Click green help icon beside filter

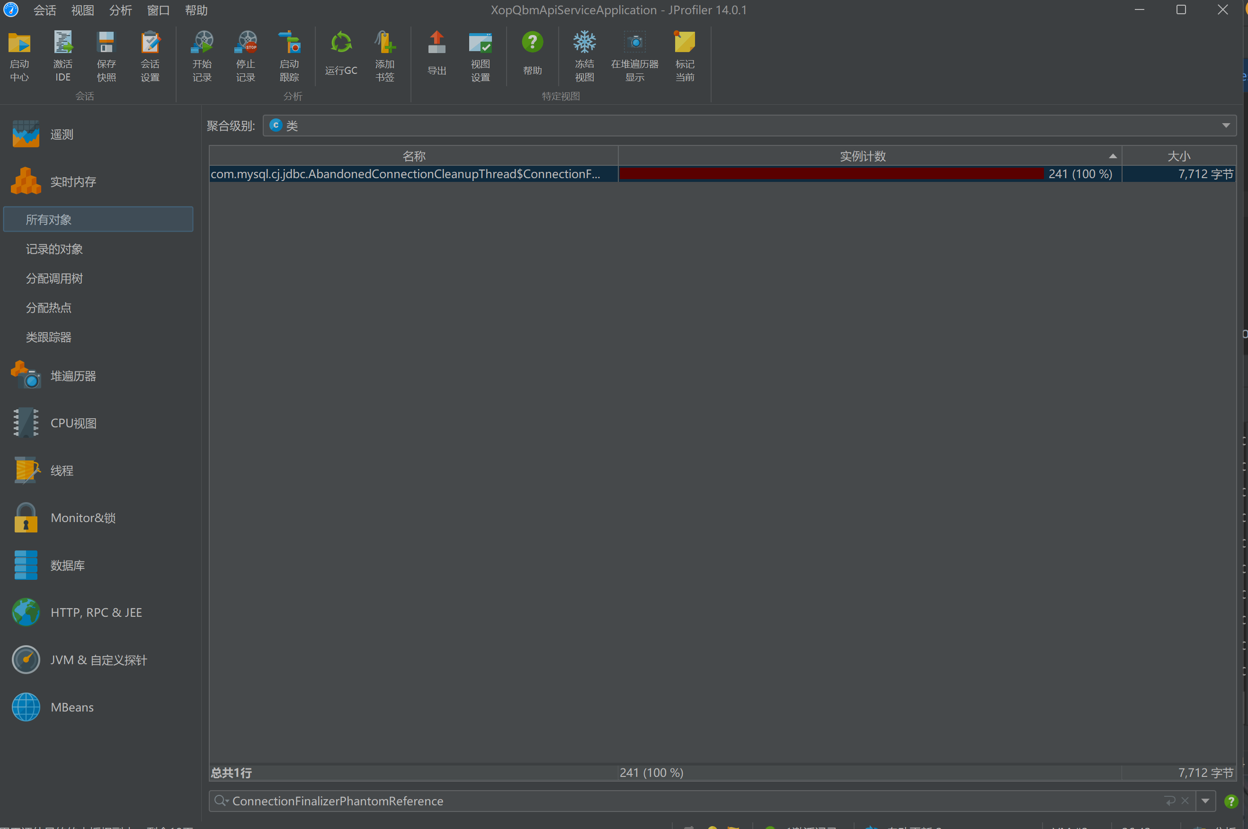click(x=1231, y=802)
